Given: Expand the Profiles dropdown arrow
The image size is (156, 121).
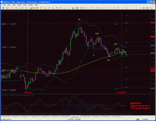Looking at the screenshot, I should pos(9,8).
